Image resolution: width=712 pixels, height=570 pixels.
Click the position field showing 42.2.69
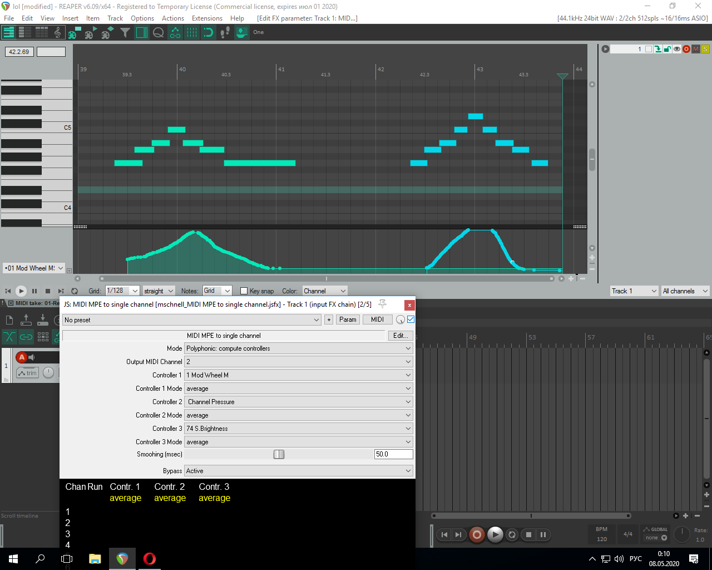pyautogui.click(x=19, y=52)
